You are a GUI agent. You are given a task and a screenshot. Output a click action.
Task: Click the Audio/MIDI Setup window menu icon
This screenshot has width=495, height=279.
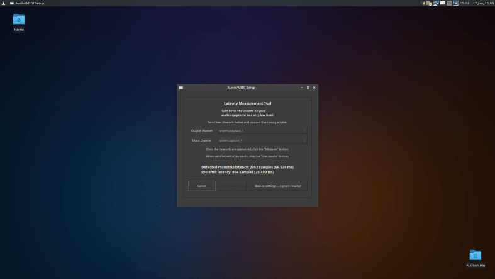coord(181,88)
